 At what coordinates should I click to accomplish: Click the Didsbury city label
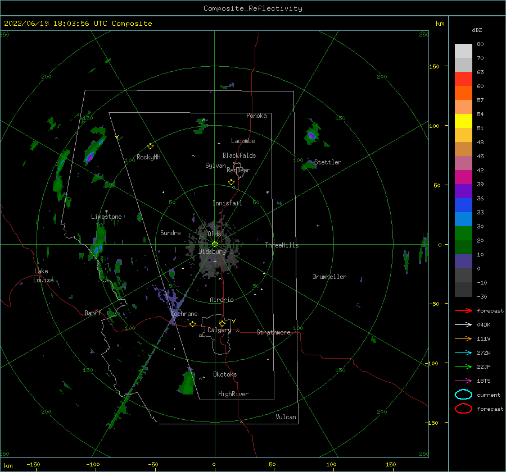pos(213,251)
